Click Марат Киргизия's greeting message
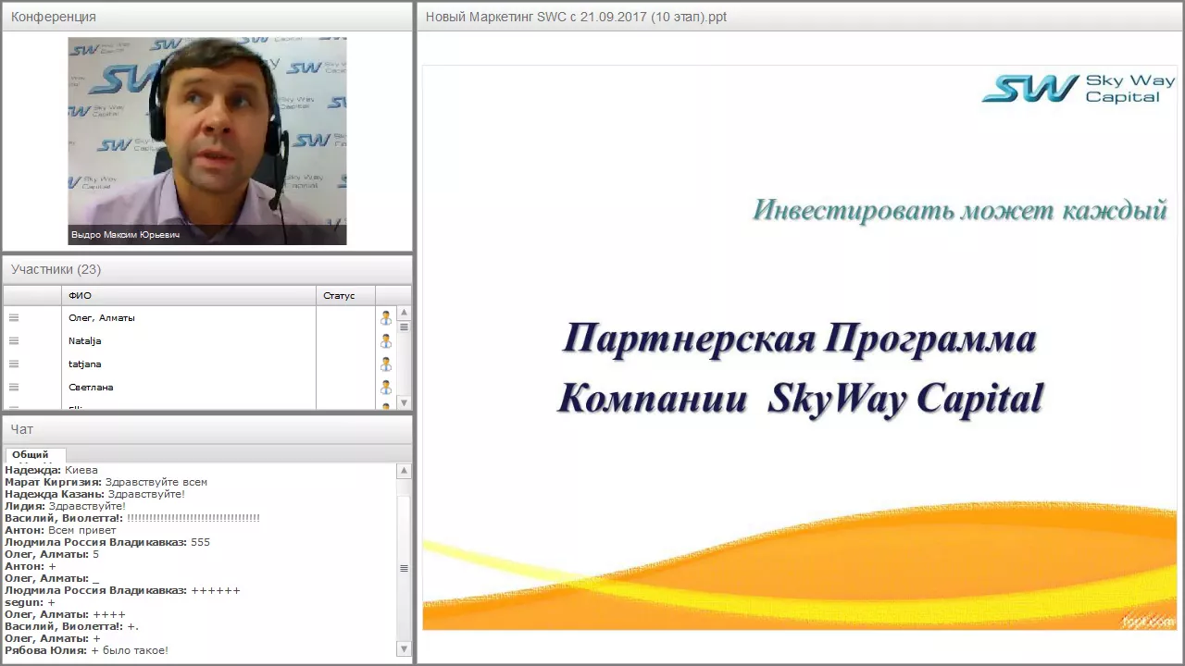1185x666 pixels. pyautogui.click(x=106, y=482)
